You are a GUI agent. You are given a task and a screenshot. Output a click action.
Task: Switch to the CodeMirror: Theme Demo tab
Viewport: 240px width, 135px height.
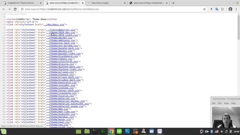click(x=21, y=3)
